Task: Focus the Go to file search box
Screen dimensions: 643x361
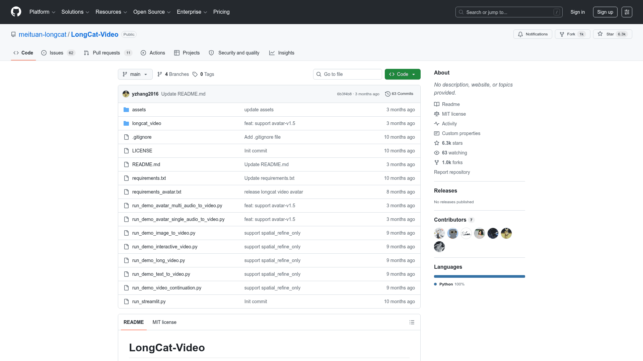Action: click(x=348, y=74)
